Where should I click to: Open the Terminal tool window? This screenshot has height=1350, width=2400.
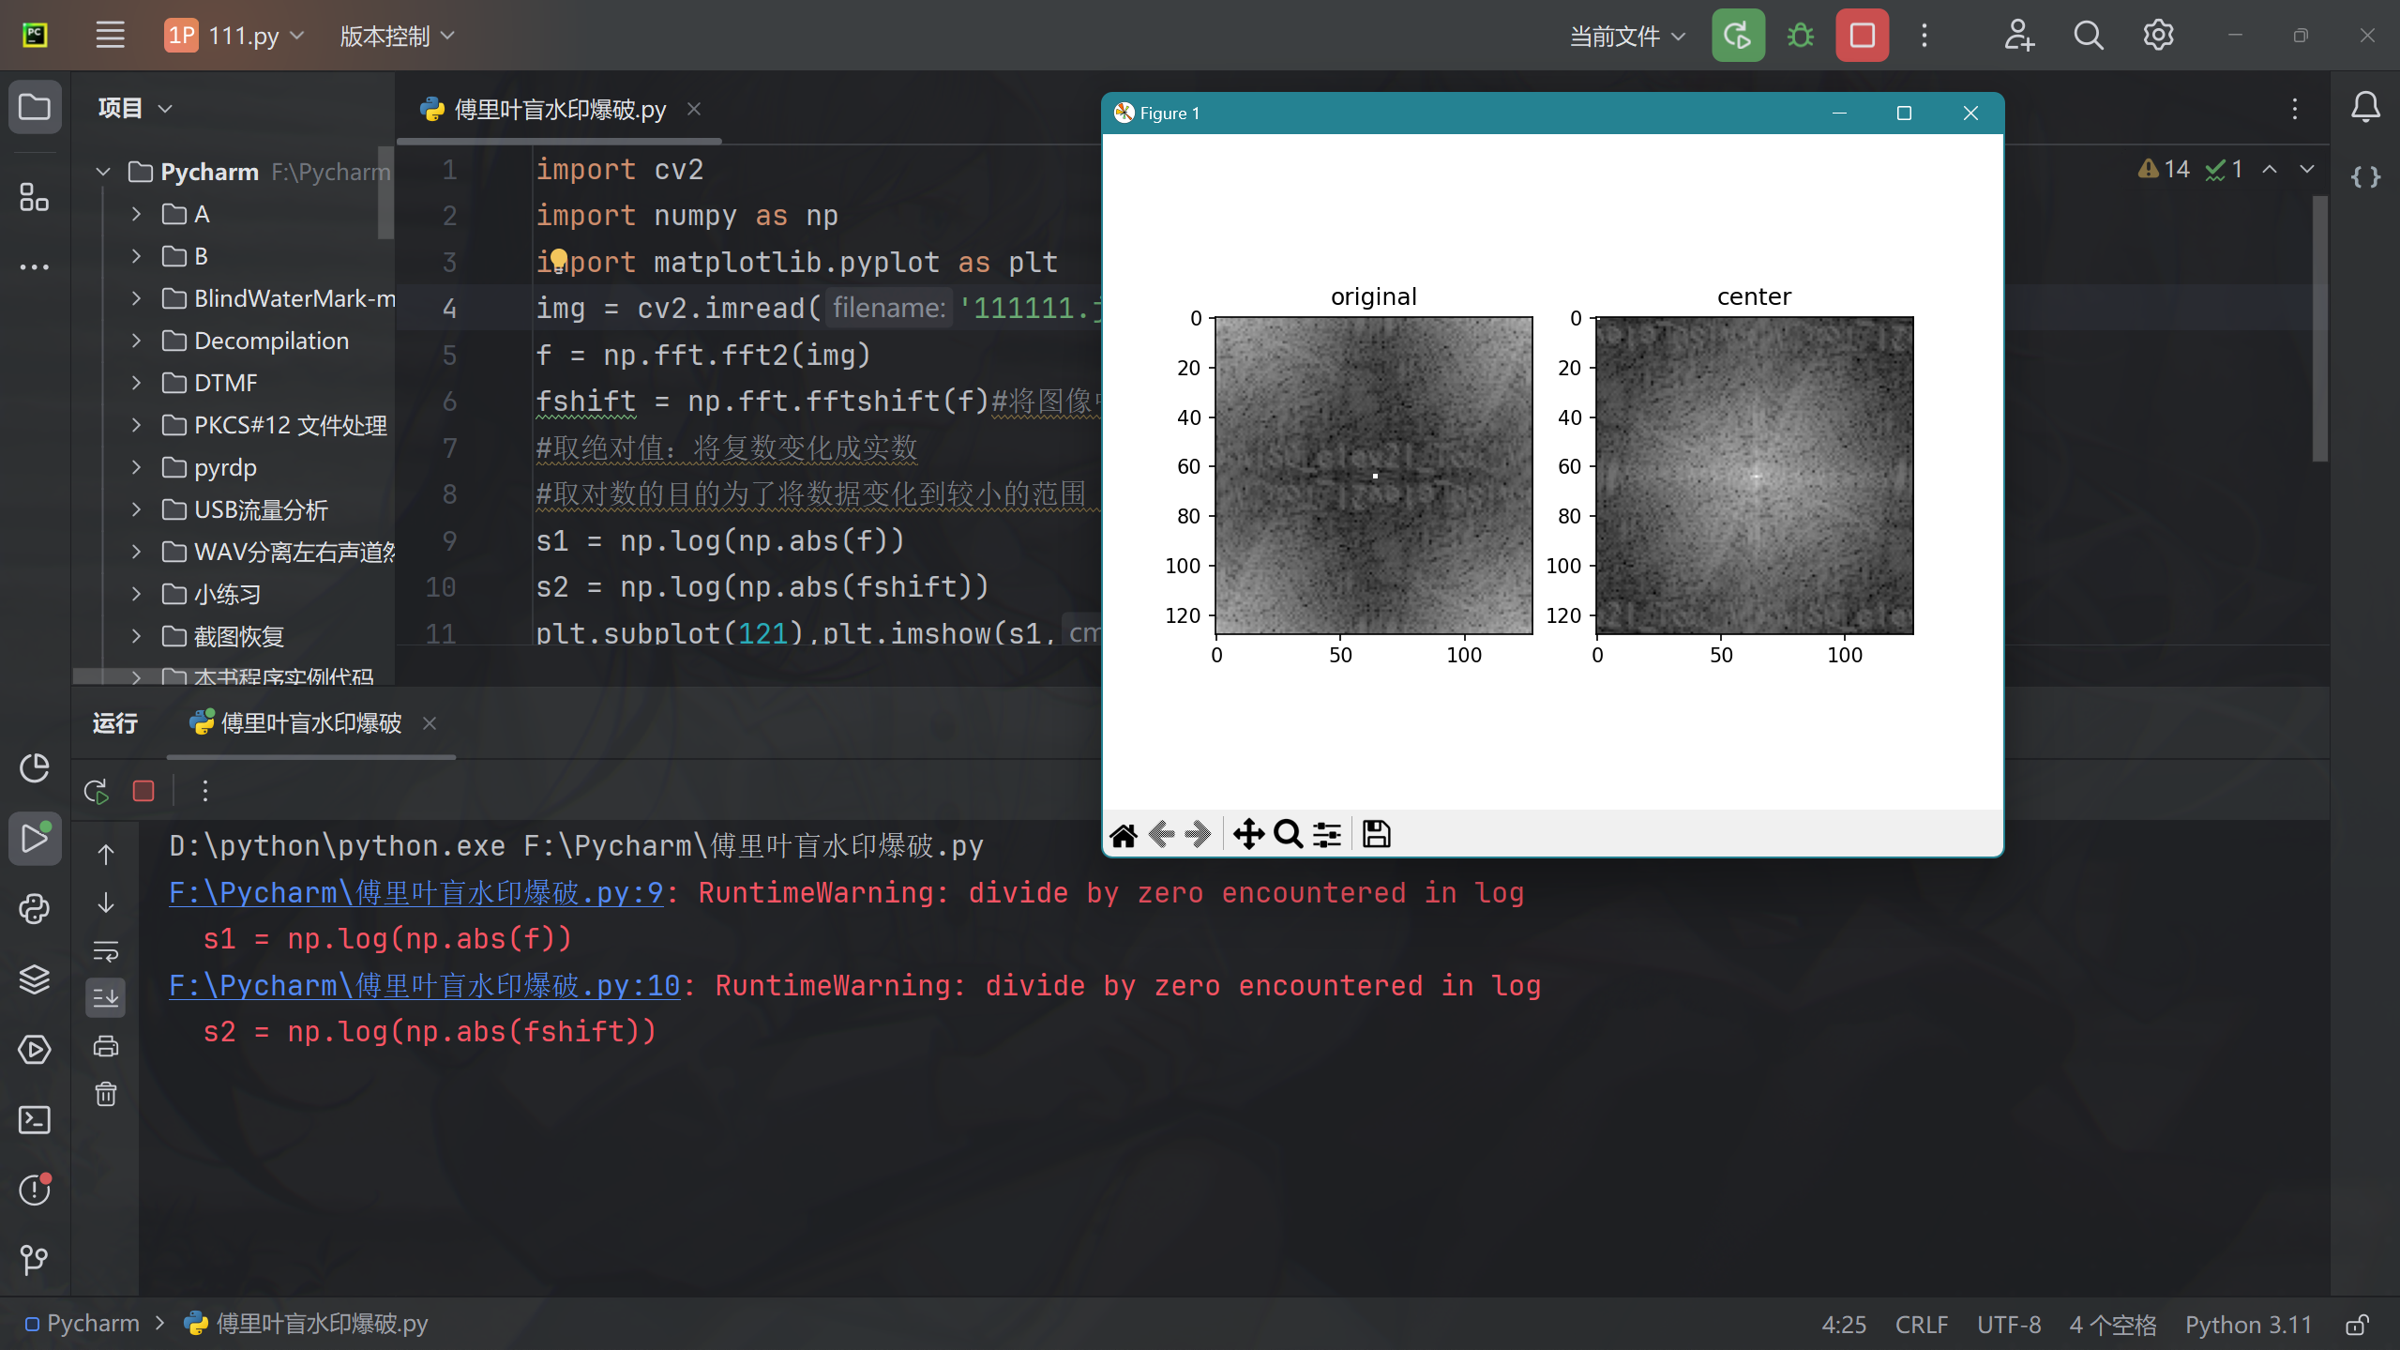coord(35,1119)
